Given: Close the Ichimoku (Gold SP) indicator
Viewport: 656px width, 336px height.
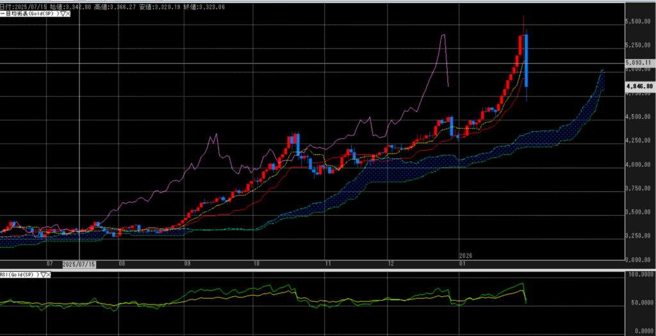Looking at the screenshot, I should click(x=67, y=13).
